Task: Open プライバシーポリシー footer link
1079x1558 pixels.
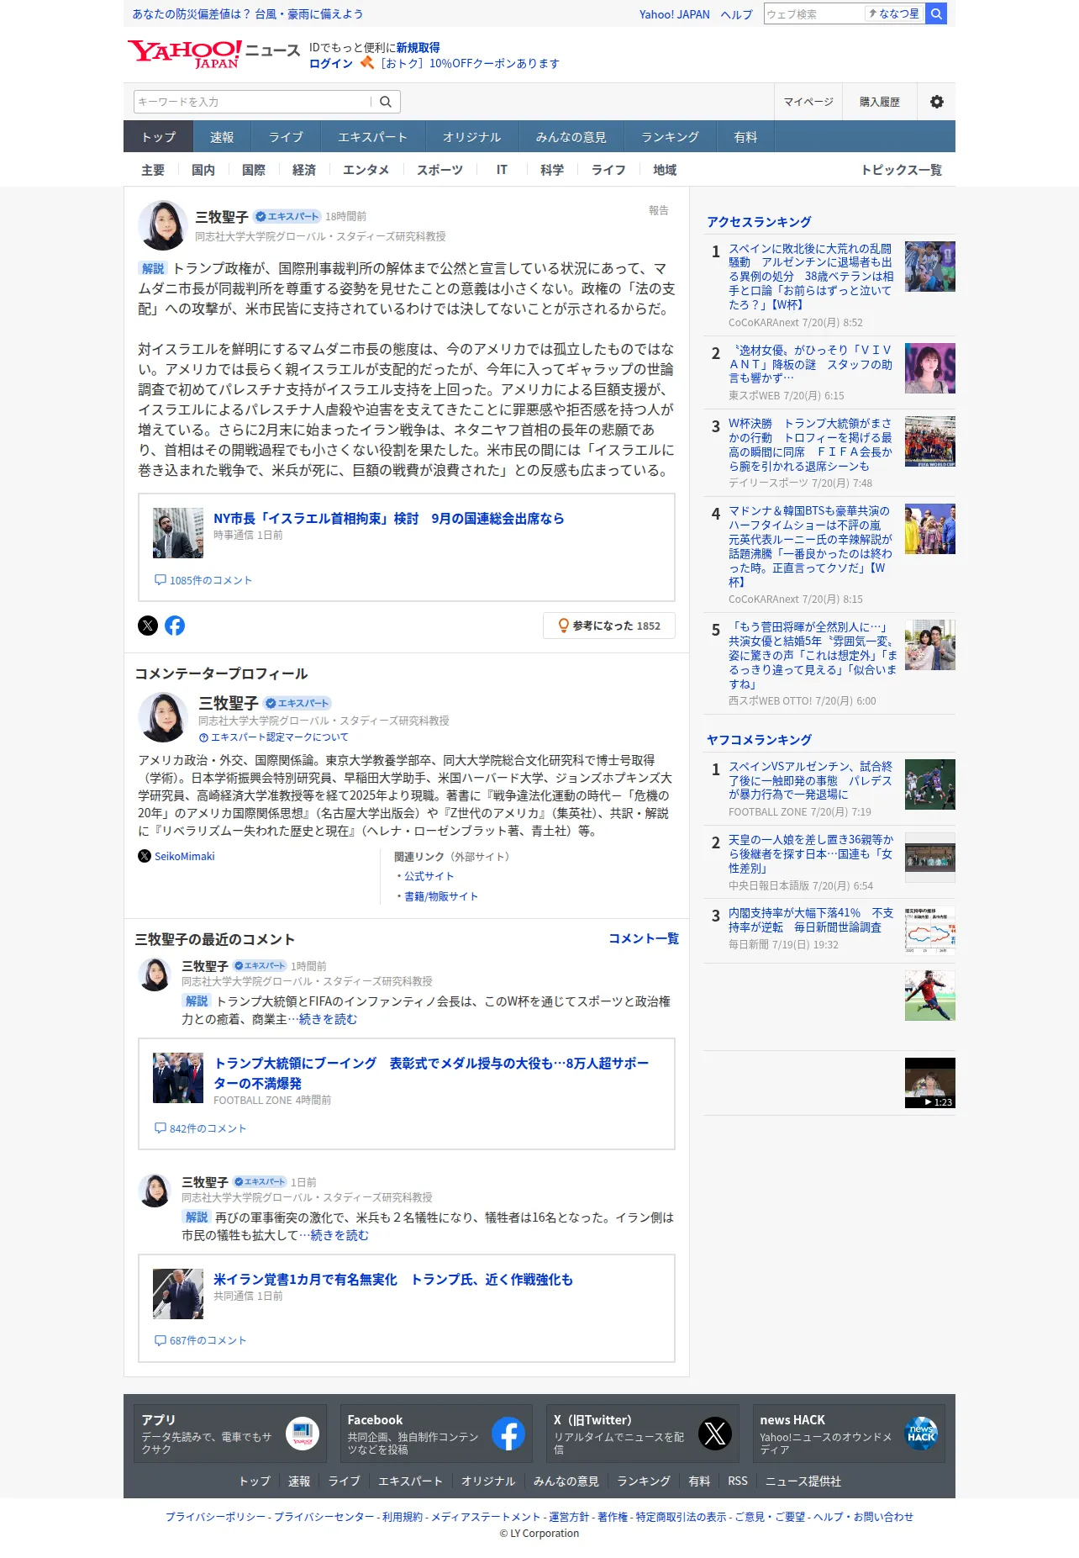Action: (x=215, y=1517)
